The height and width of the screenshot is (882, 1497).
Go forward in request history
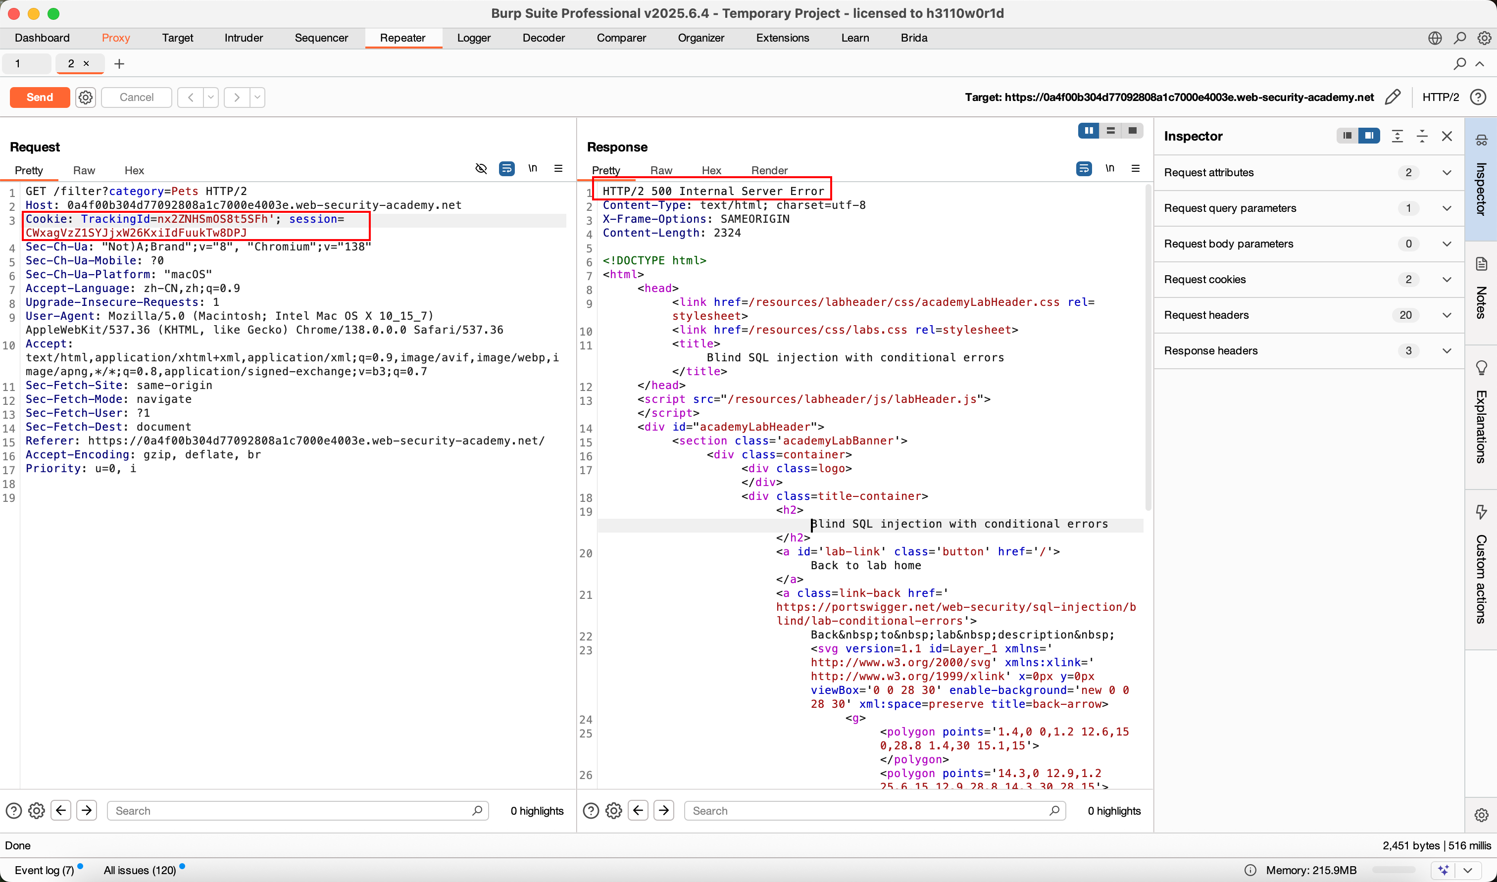(x=237, y=97)
